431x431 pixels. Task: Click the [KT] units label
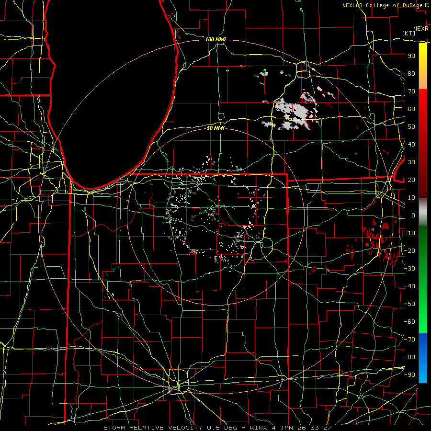(408, 33)
